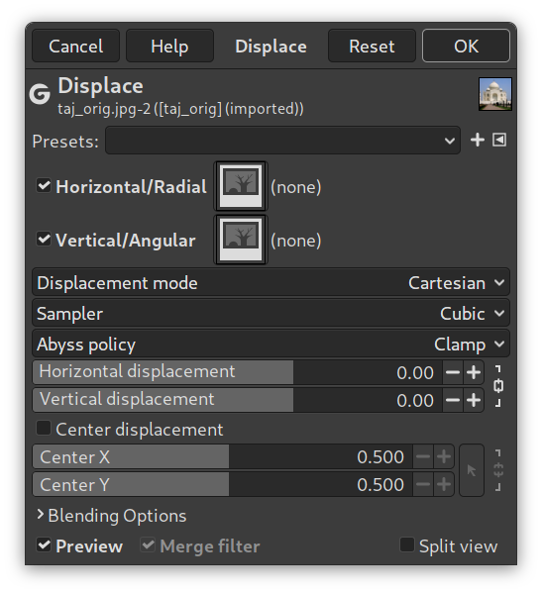This screenshot has height=593, width=542.
Task: Confirm with the OK button
Action: [x=466, y=47]
